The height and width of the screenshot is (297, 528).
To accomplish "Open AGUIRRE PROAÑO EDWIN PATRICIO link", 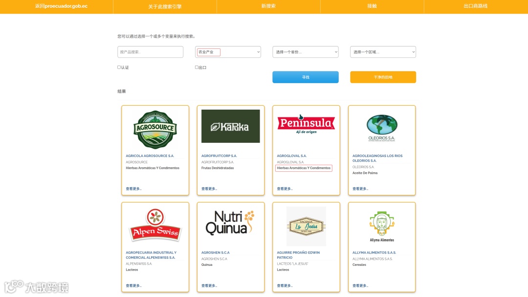I will pyautogui.click(x=298, y=255).
